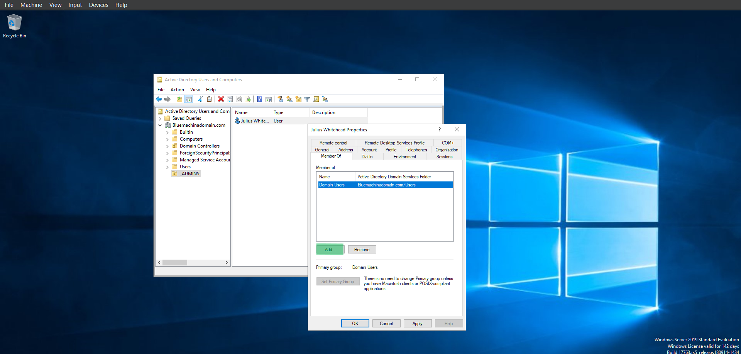Open the ADUC File menu
Image resolution: width=741 pixels, height=354 pixels.
161,90
